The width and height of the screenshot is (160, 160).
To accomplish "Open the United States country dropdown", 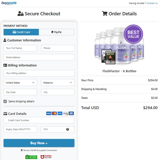I will pyautogui.click(x=20, y=83).
